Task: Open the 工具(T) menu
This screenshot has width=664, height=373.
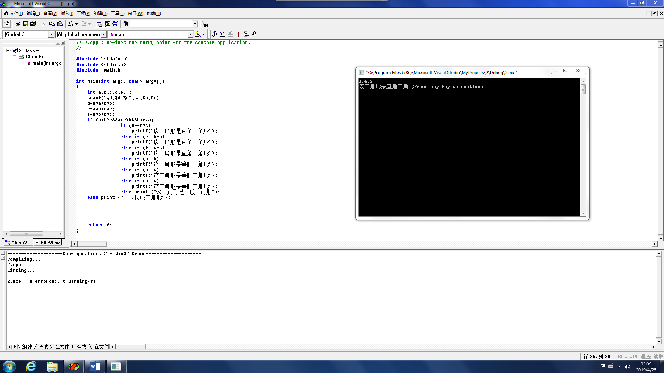Action: pyautogui.click(x=118, y=13)
